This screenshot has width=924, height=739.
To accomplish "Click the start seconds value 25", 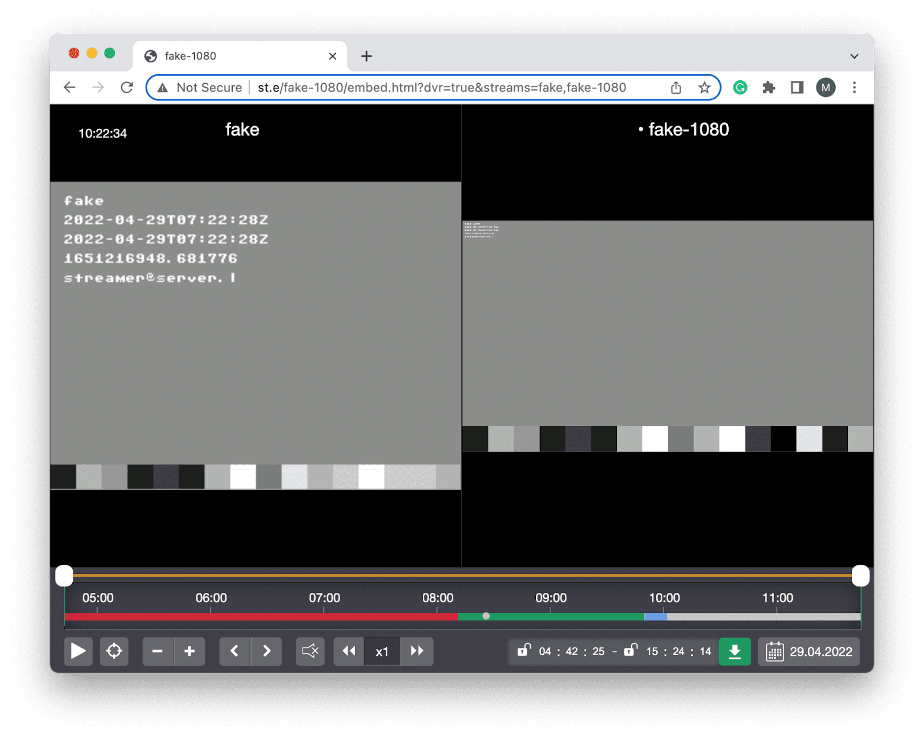I will [x=598, y=652].
